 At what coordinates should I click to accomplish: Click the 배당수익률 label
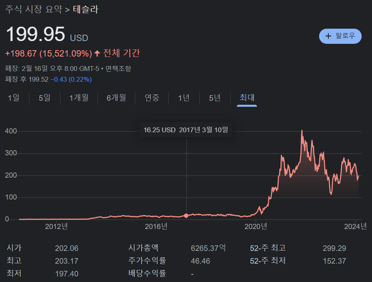point(147,273)
